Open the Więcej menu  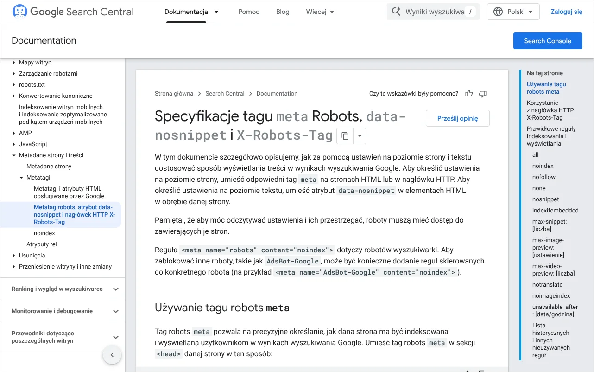(x=320, y=12)
